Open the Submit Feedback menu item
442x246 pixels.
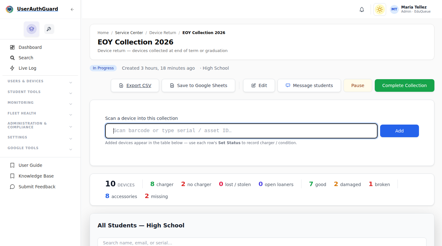(40, 187)
